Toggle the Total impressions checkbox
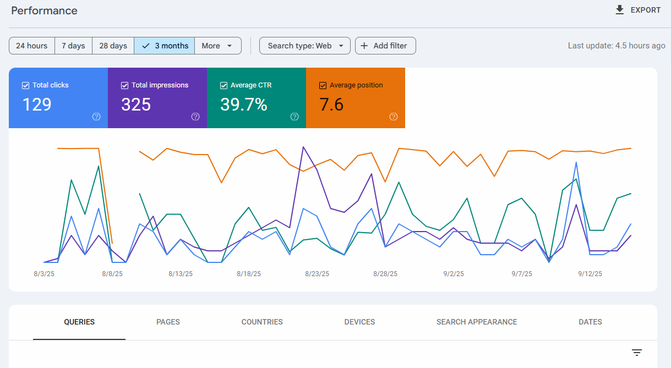 [x=124, y=85]
